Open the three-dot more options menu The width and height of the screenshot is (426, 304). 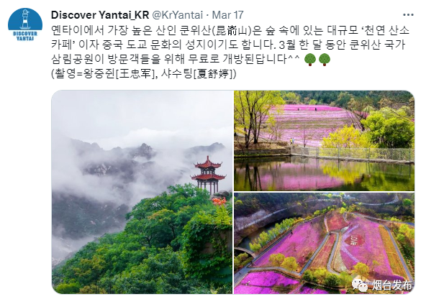click(408, 15)
